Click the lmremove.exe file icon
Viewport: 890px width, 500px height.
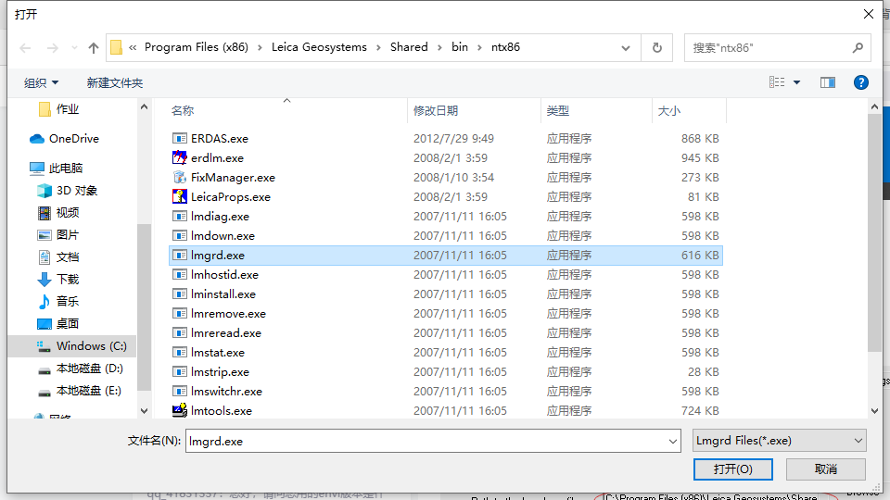click(179, 314)
